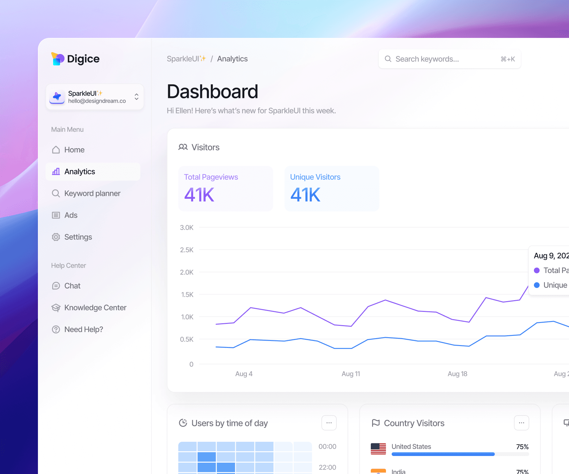Click the Chat bubble icon
The image size is (569, 474).
point(56,286)
